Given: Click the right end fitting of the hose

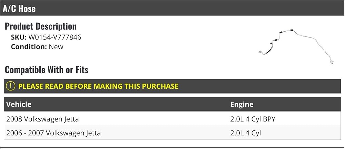Looking at the screenshot, I should pyautogui.click(x=331, y=62).
